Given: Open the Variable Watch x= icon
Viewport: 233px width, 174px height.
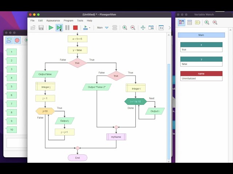Looking at the screenshot, I should (x=161, y=28).
